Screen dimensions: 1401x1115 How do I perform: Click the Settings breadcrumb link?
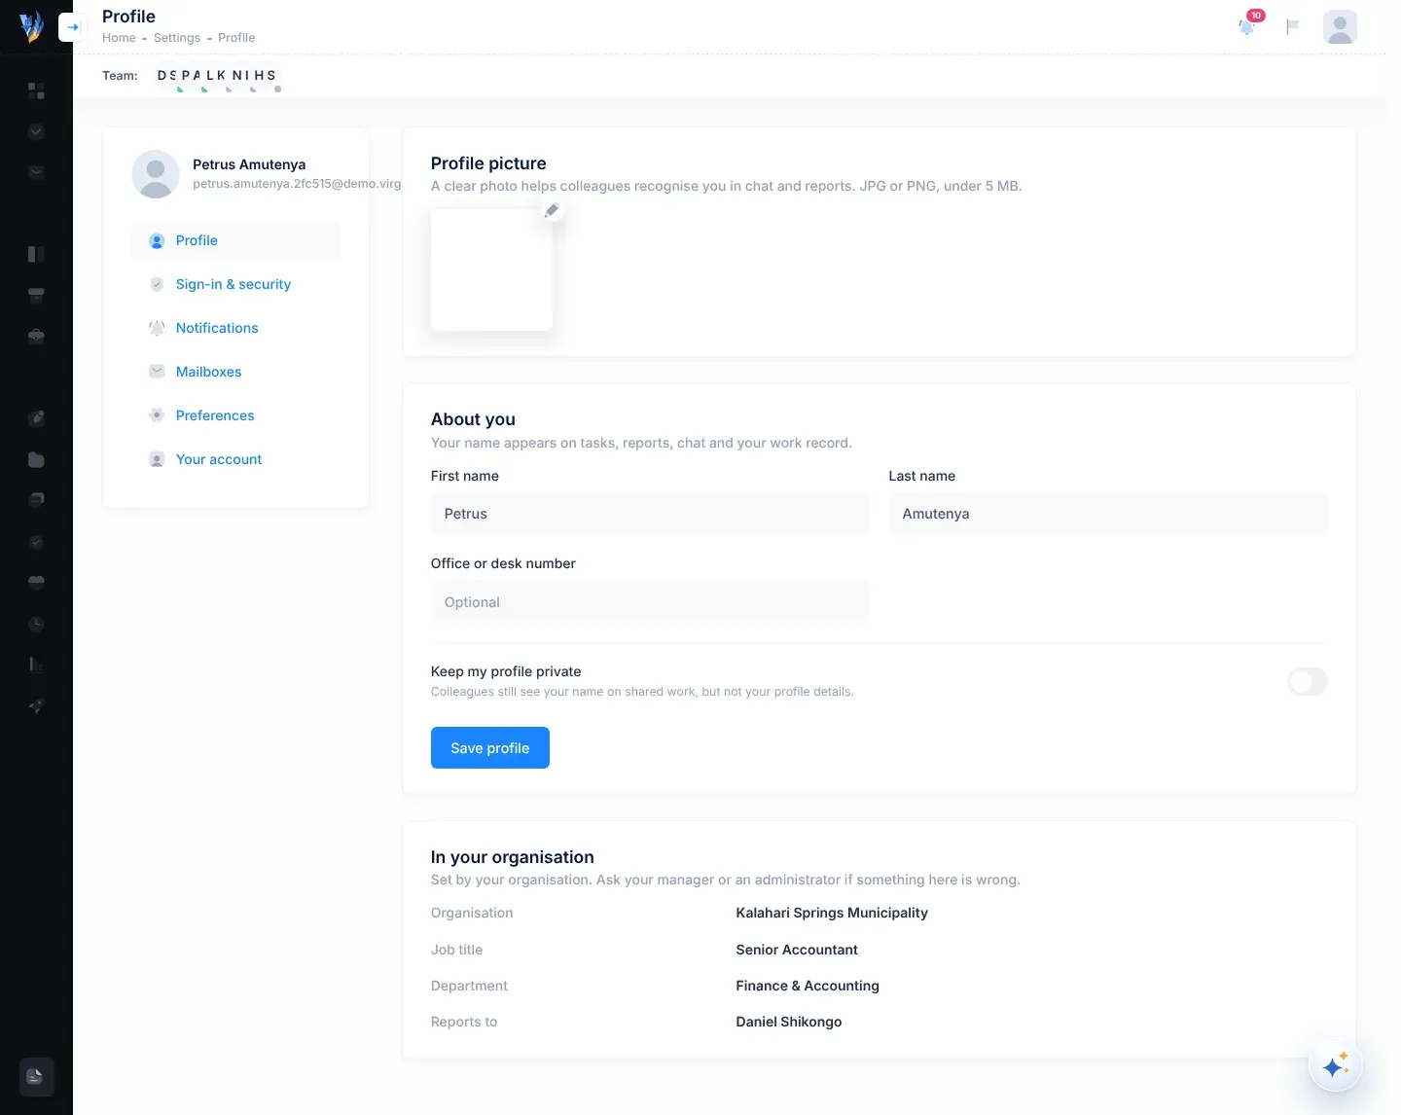click(x=177, y=38)
